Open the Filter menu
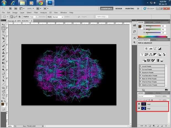 point(36,13)
